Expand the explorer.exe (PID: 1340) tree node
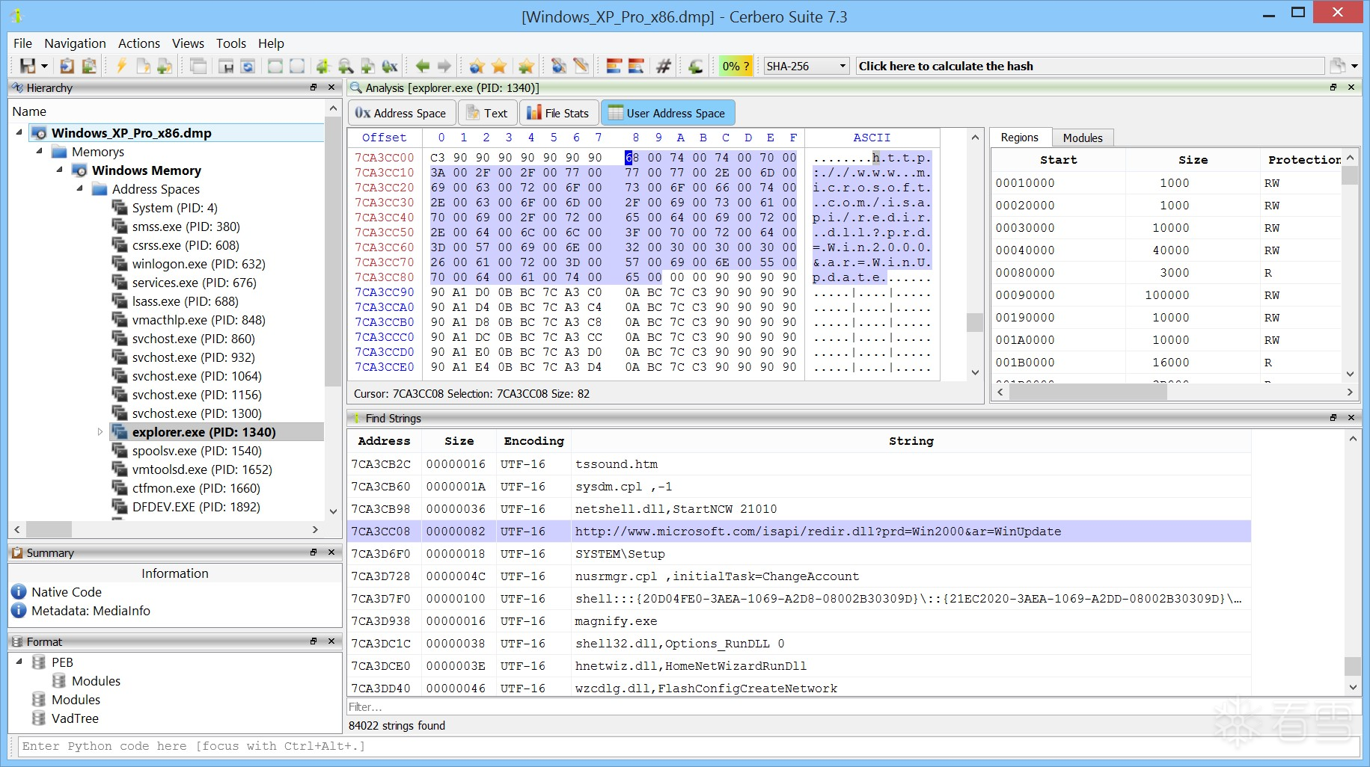Image resolution: width=1370 pixels, height=767 pixels. [100, 432]
